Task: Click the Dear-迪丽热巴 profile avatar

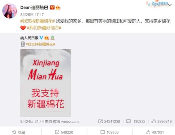Action: (10, 11)
